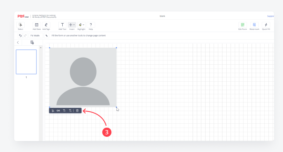Click the PDFLiner logo
Viewport: 283px width, 152px height.
(x=23, y=16)
